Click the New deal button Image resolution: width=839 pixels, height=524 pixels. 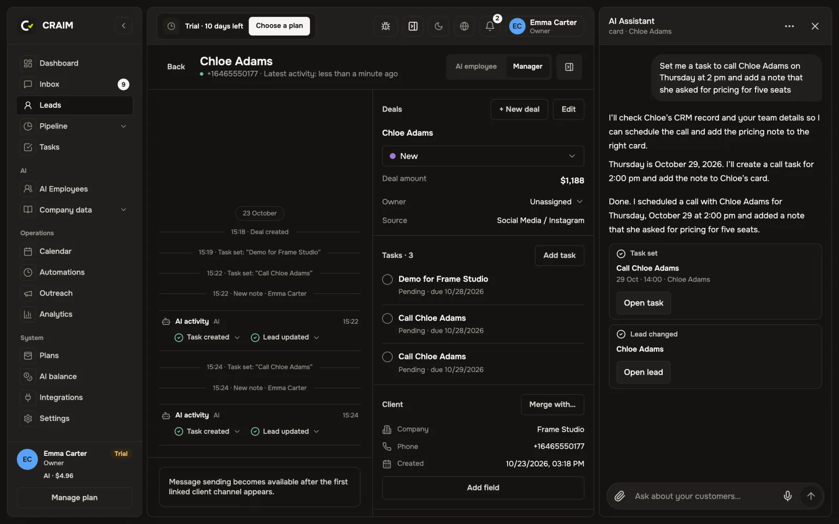pos(519,110)
